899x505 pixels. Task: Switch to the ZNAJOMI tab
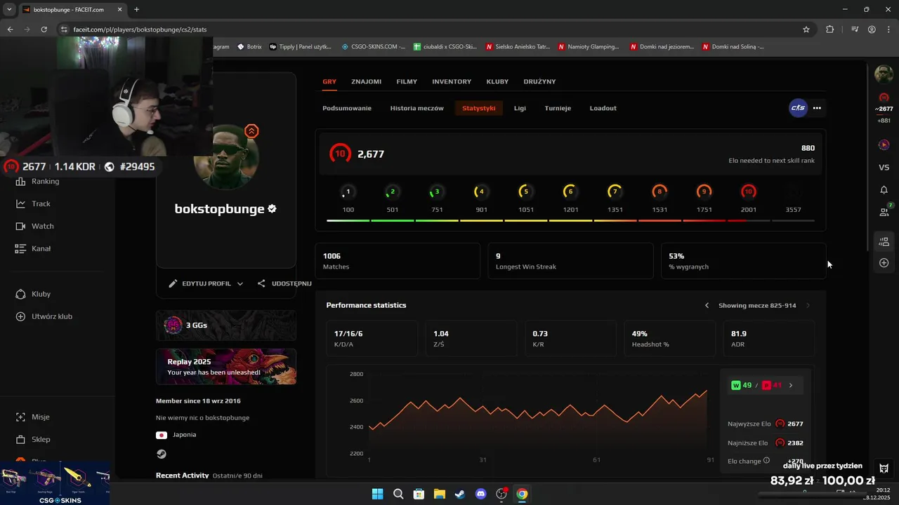tap(367, 81)
